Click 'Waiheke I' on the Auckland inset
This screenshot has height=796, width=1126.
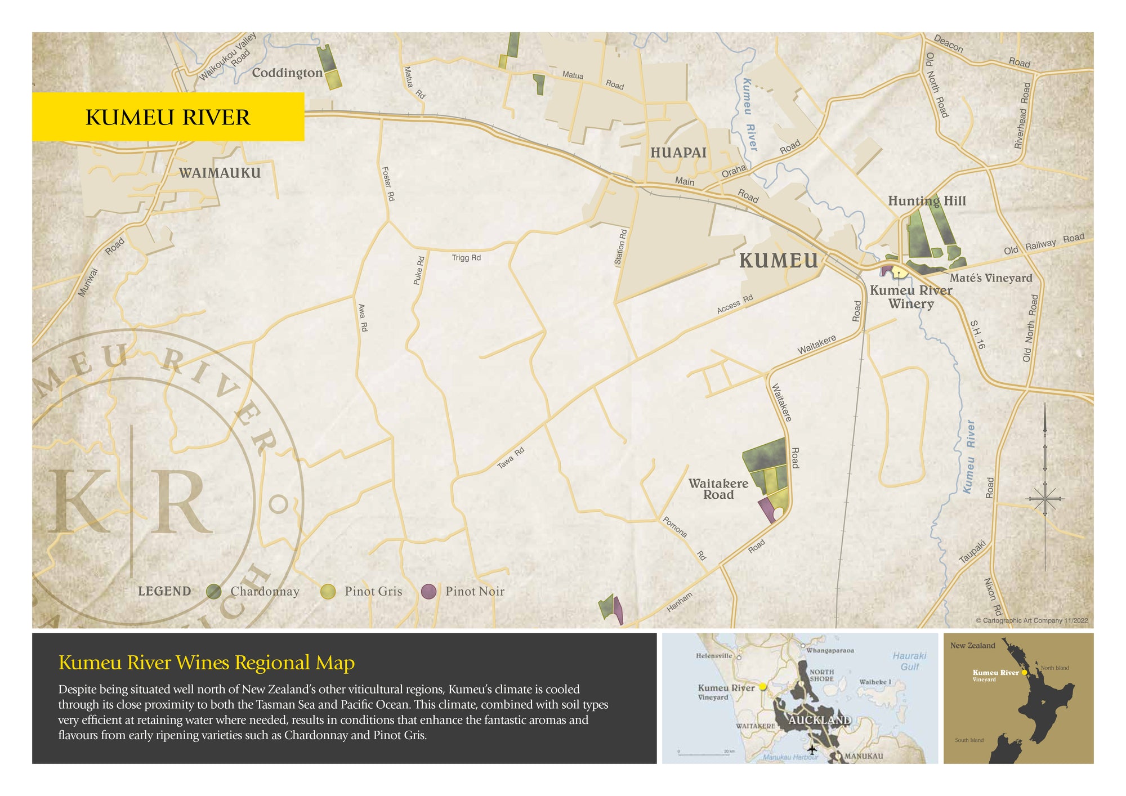(x=875, y=682)
